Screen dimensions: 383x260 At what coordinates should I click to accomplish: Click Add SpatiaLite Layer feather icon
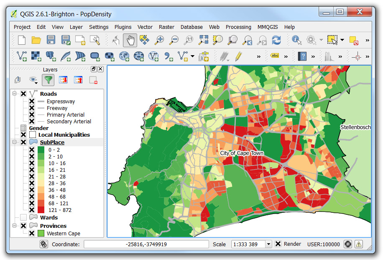[66, 56]
